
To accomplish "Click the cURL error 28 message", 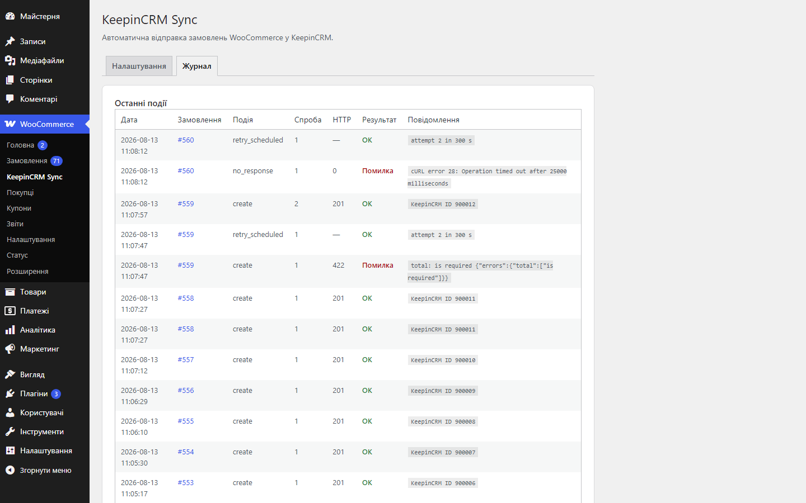I will pyautogui.click(x=487, y=177).
